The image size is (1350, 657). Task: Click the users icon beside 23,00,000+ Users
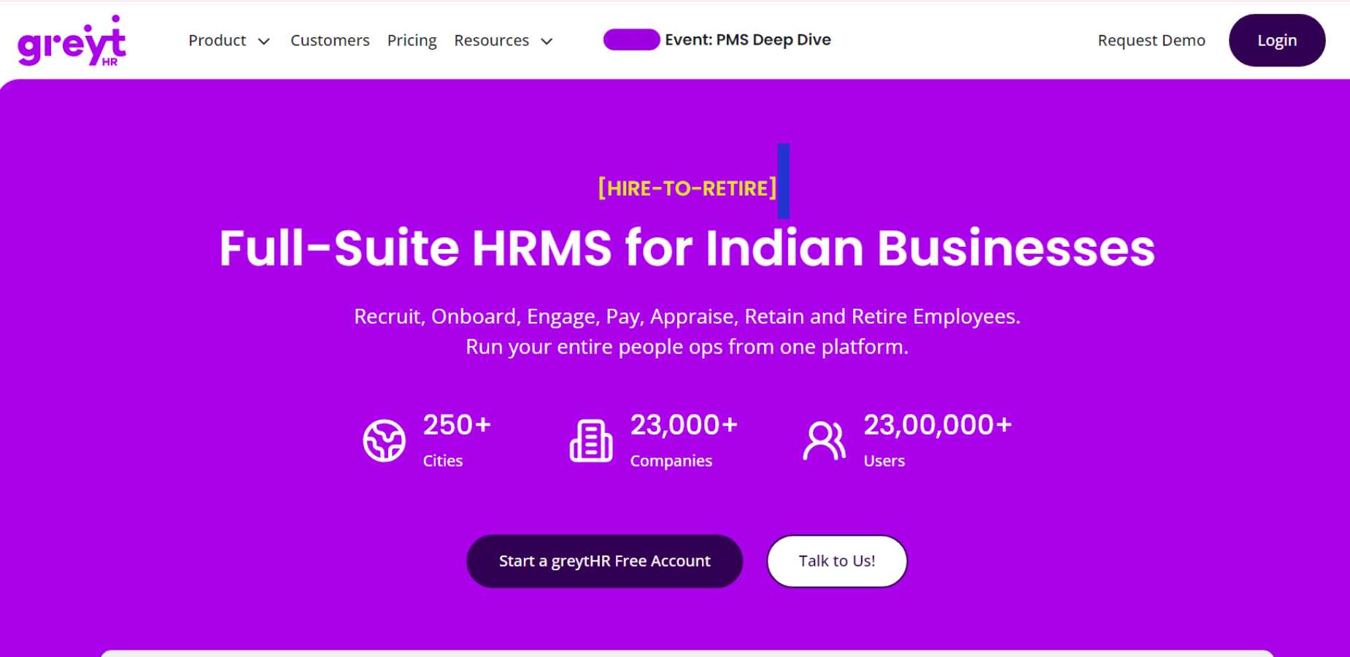[824, 439]
